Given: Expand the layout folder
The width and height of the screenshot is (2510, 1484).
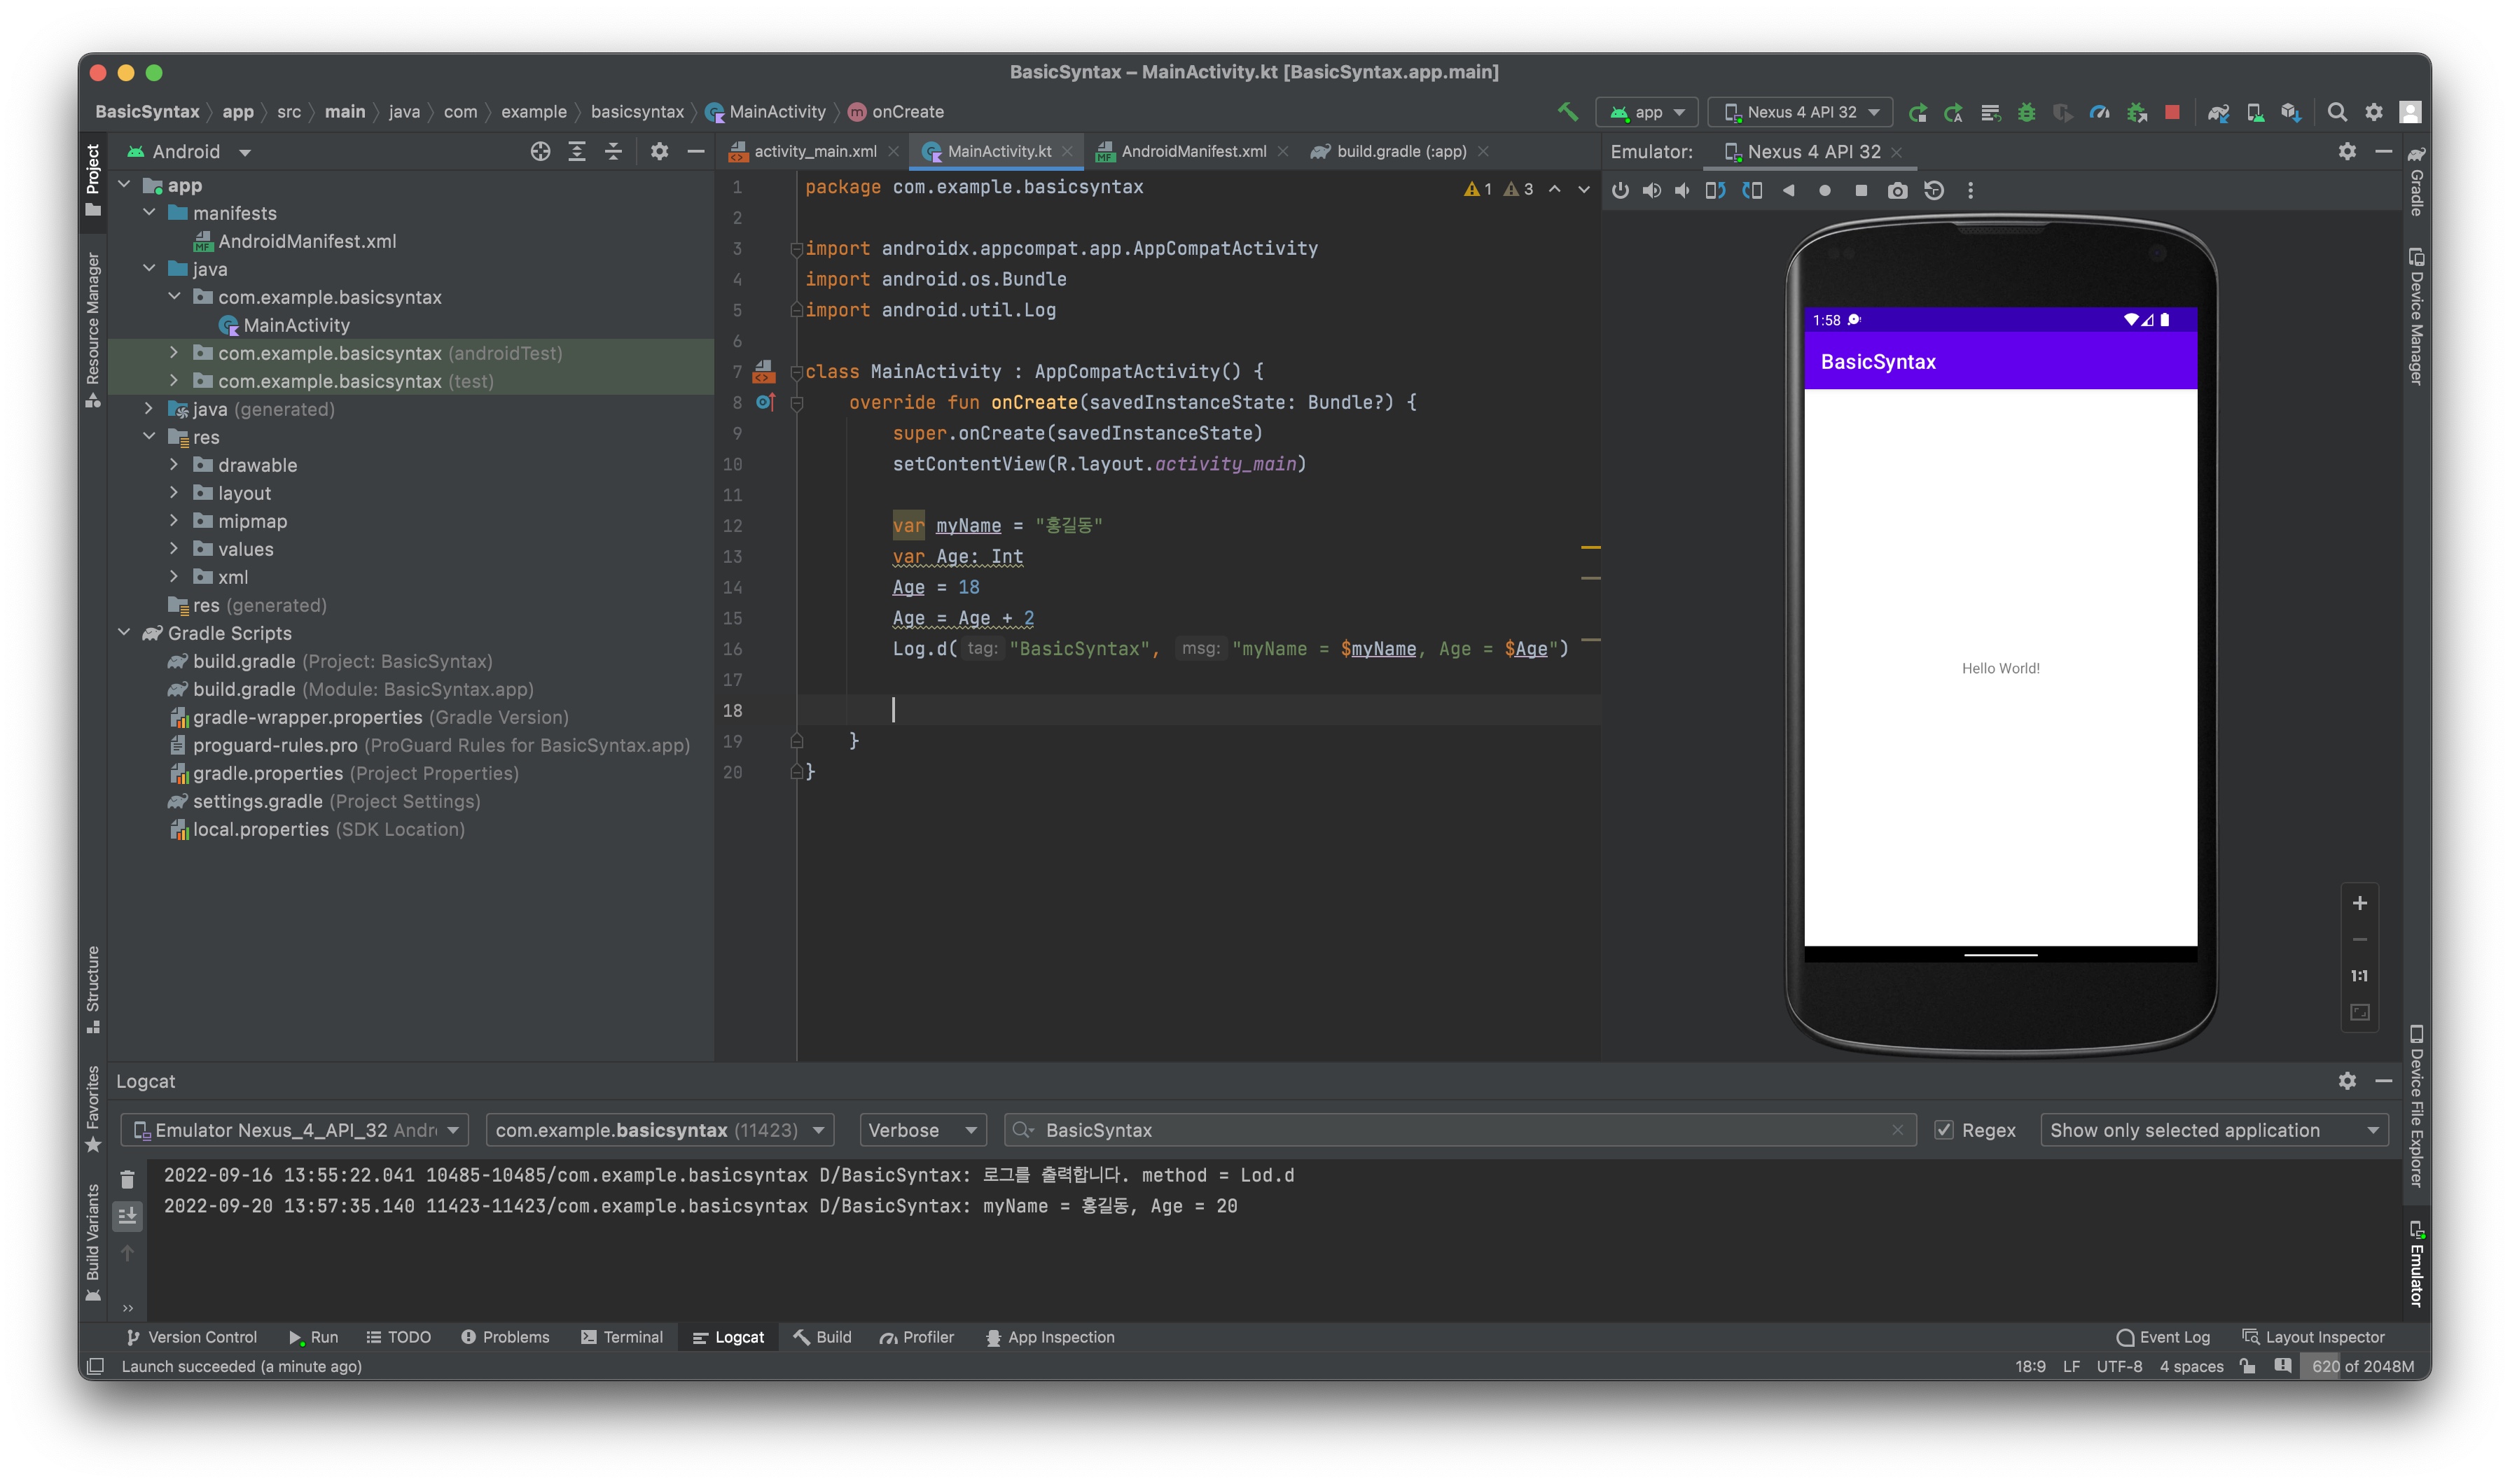Looking at the screenshot, I should click(x=174, y=493).
